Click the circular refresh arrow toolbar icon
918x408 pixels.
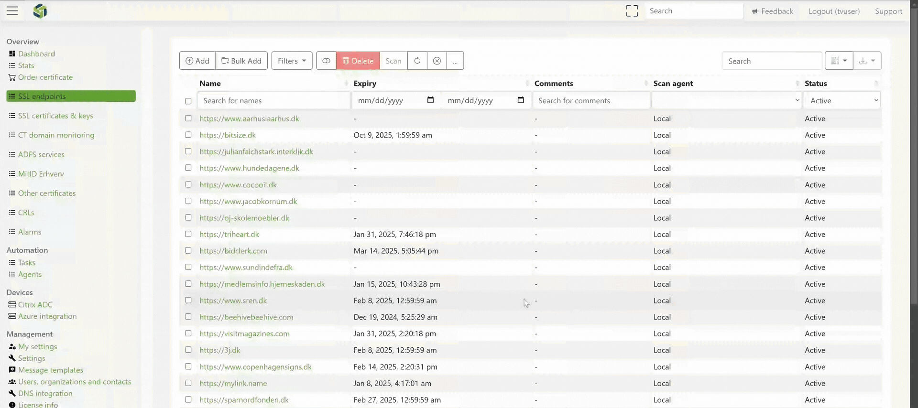[417, 61]
